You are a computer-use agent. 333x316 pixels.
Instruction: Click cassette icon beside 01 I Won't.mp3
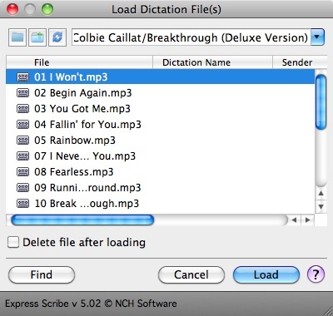point(22,77)
